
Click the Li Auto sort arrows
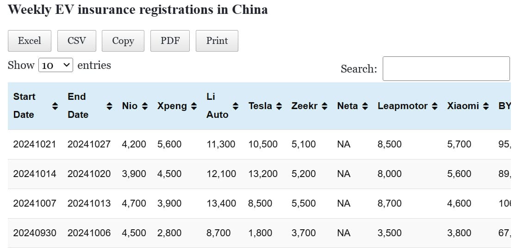point(236,106)
